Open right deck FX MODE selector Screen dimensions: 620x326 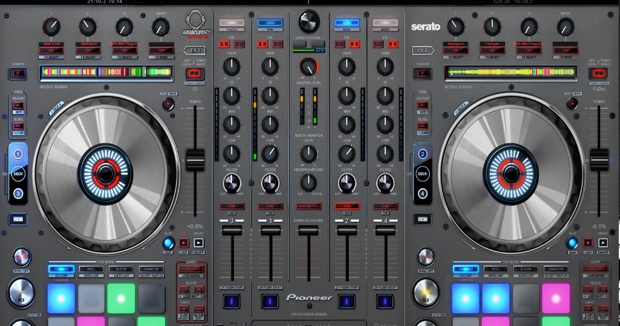pos(566,58)
